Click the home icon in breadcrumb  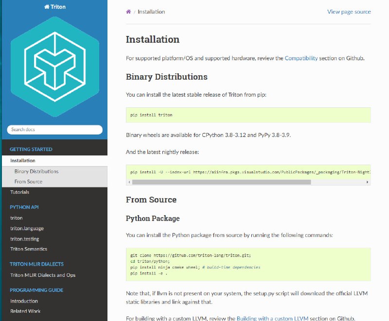pos(128,12)
